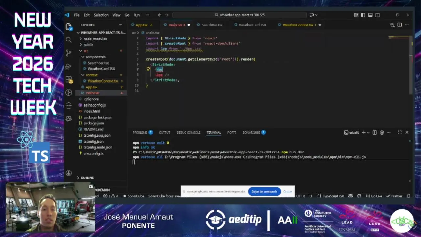Open the terminal panel more actions menu

(x=389, y=132)
